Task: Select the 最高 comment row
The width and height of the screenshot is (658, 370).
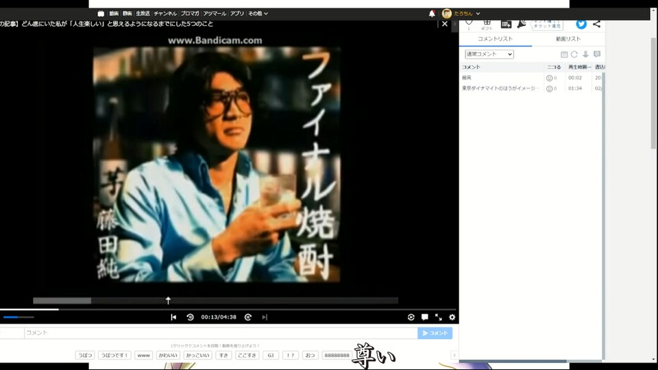Action: point(531,78)
